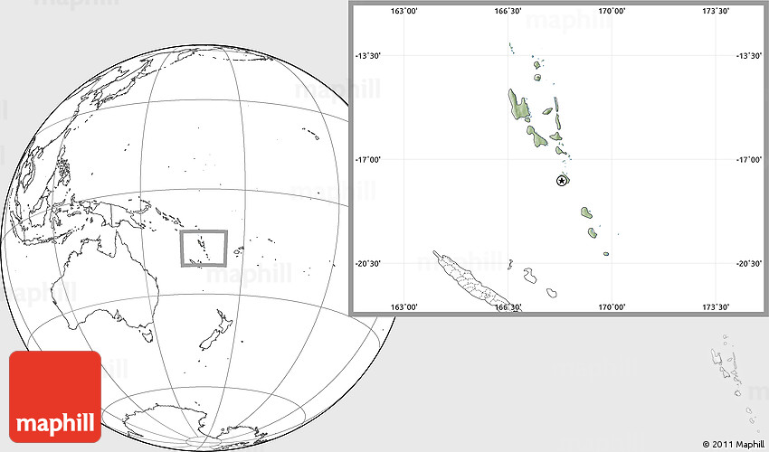This screenshot has width=769, height=452.
Task: Click the gray locator rectangle on the globe
Action: (x=204, y=249)
